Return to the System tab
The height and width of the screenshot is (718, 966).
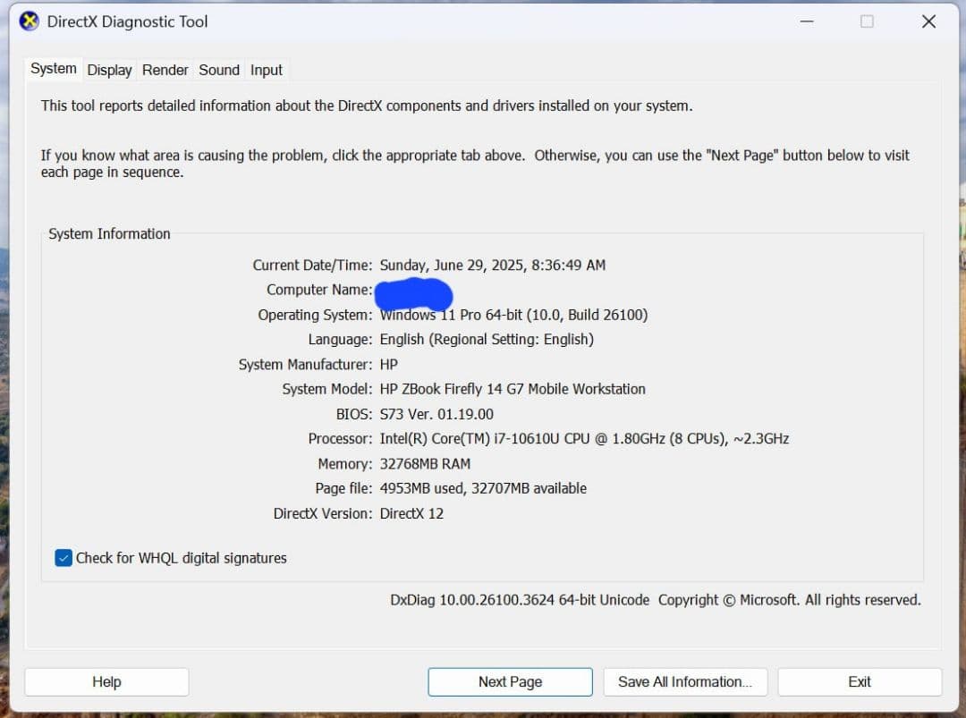pos(52,68)
